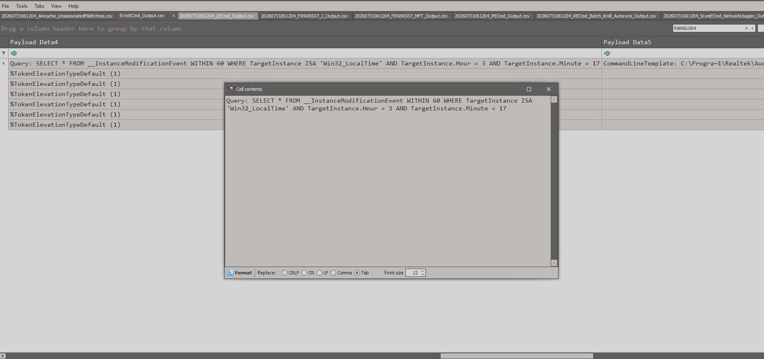Clear the RtkNGUI64 search text
Viewport: 764px width, 359px height.
click(x=746, y=28)
